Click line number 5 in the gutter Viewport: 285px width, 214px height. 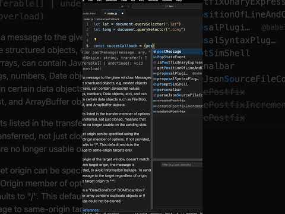87,46
